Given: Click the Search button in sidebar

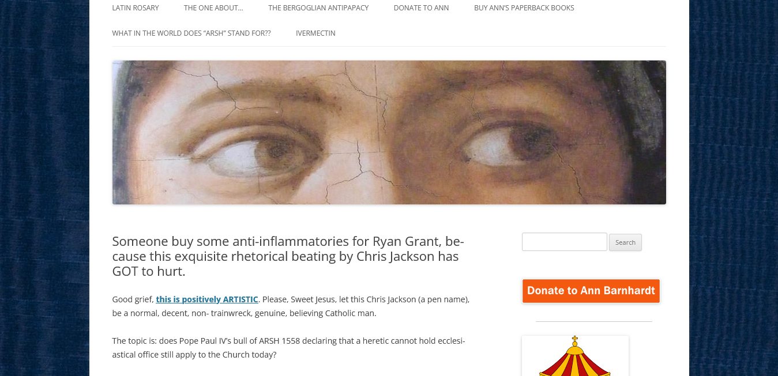Looking at the screenshot, I should pyautogui.click(x=625, y=242).
